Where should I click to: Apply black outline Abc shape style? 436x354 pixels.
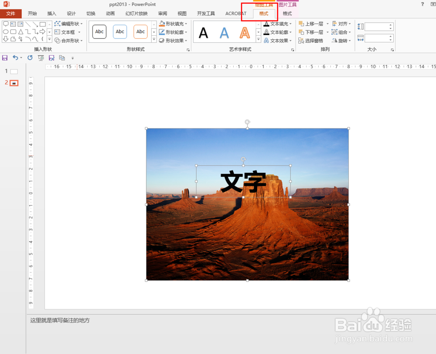pos(99,31)
